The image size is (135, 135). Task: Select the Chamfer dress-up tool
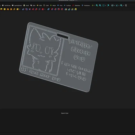coord(55,9)
